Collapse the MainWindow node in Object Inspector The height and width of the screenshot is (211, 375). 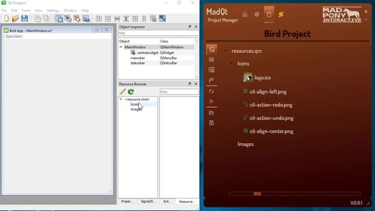click(121, 47)
